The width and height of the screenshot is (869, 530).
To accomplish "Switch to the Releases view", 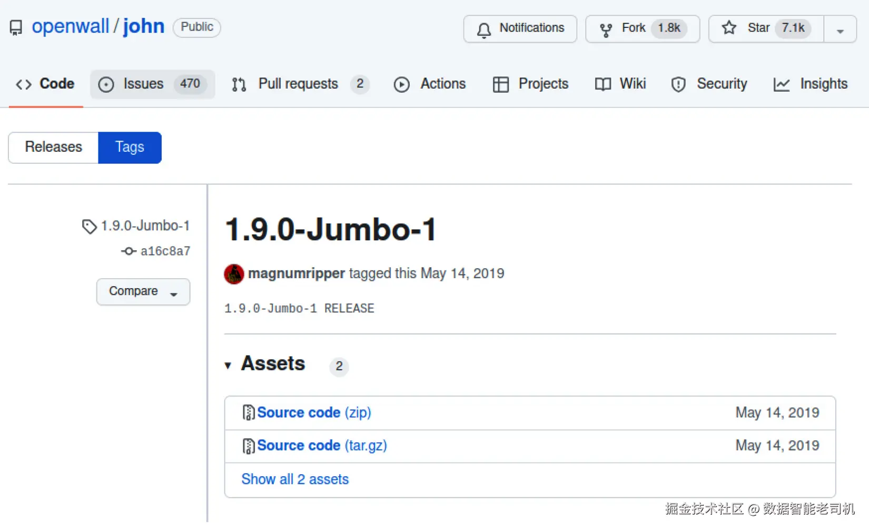I will click(53, 147).
